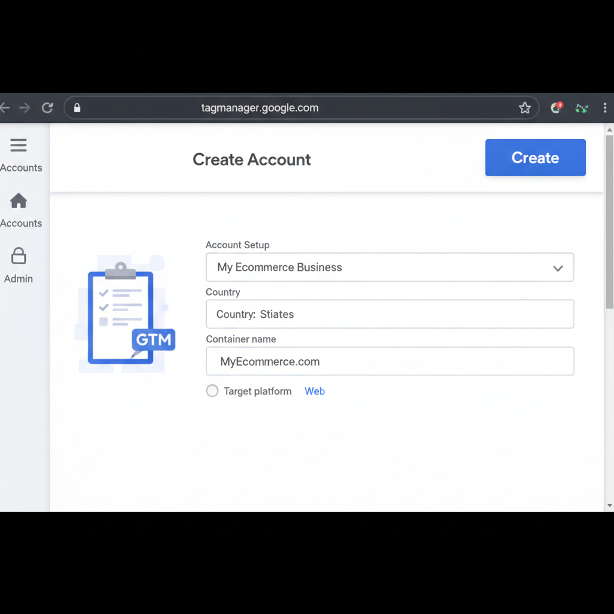Bookmark the page with the star icon

click(525, 107)
